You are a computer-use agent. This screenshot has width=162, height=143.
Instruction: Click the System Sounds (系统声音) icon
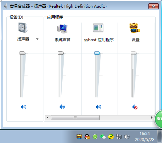pyautogui.click(x=62, y=29)
